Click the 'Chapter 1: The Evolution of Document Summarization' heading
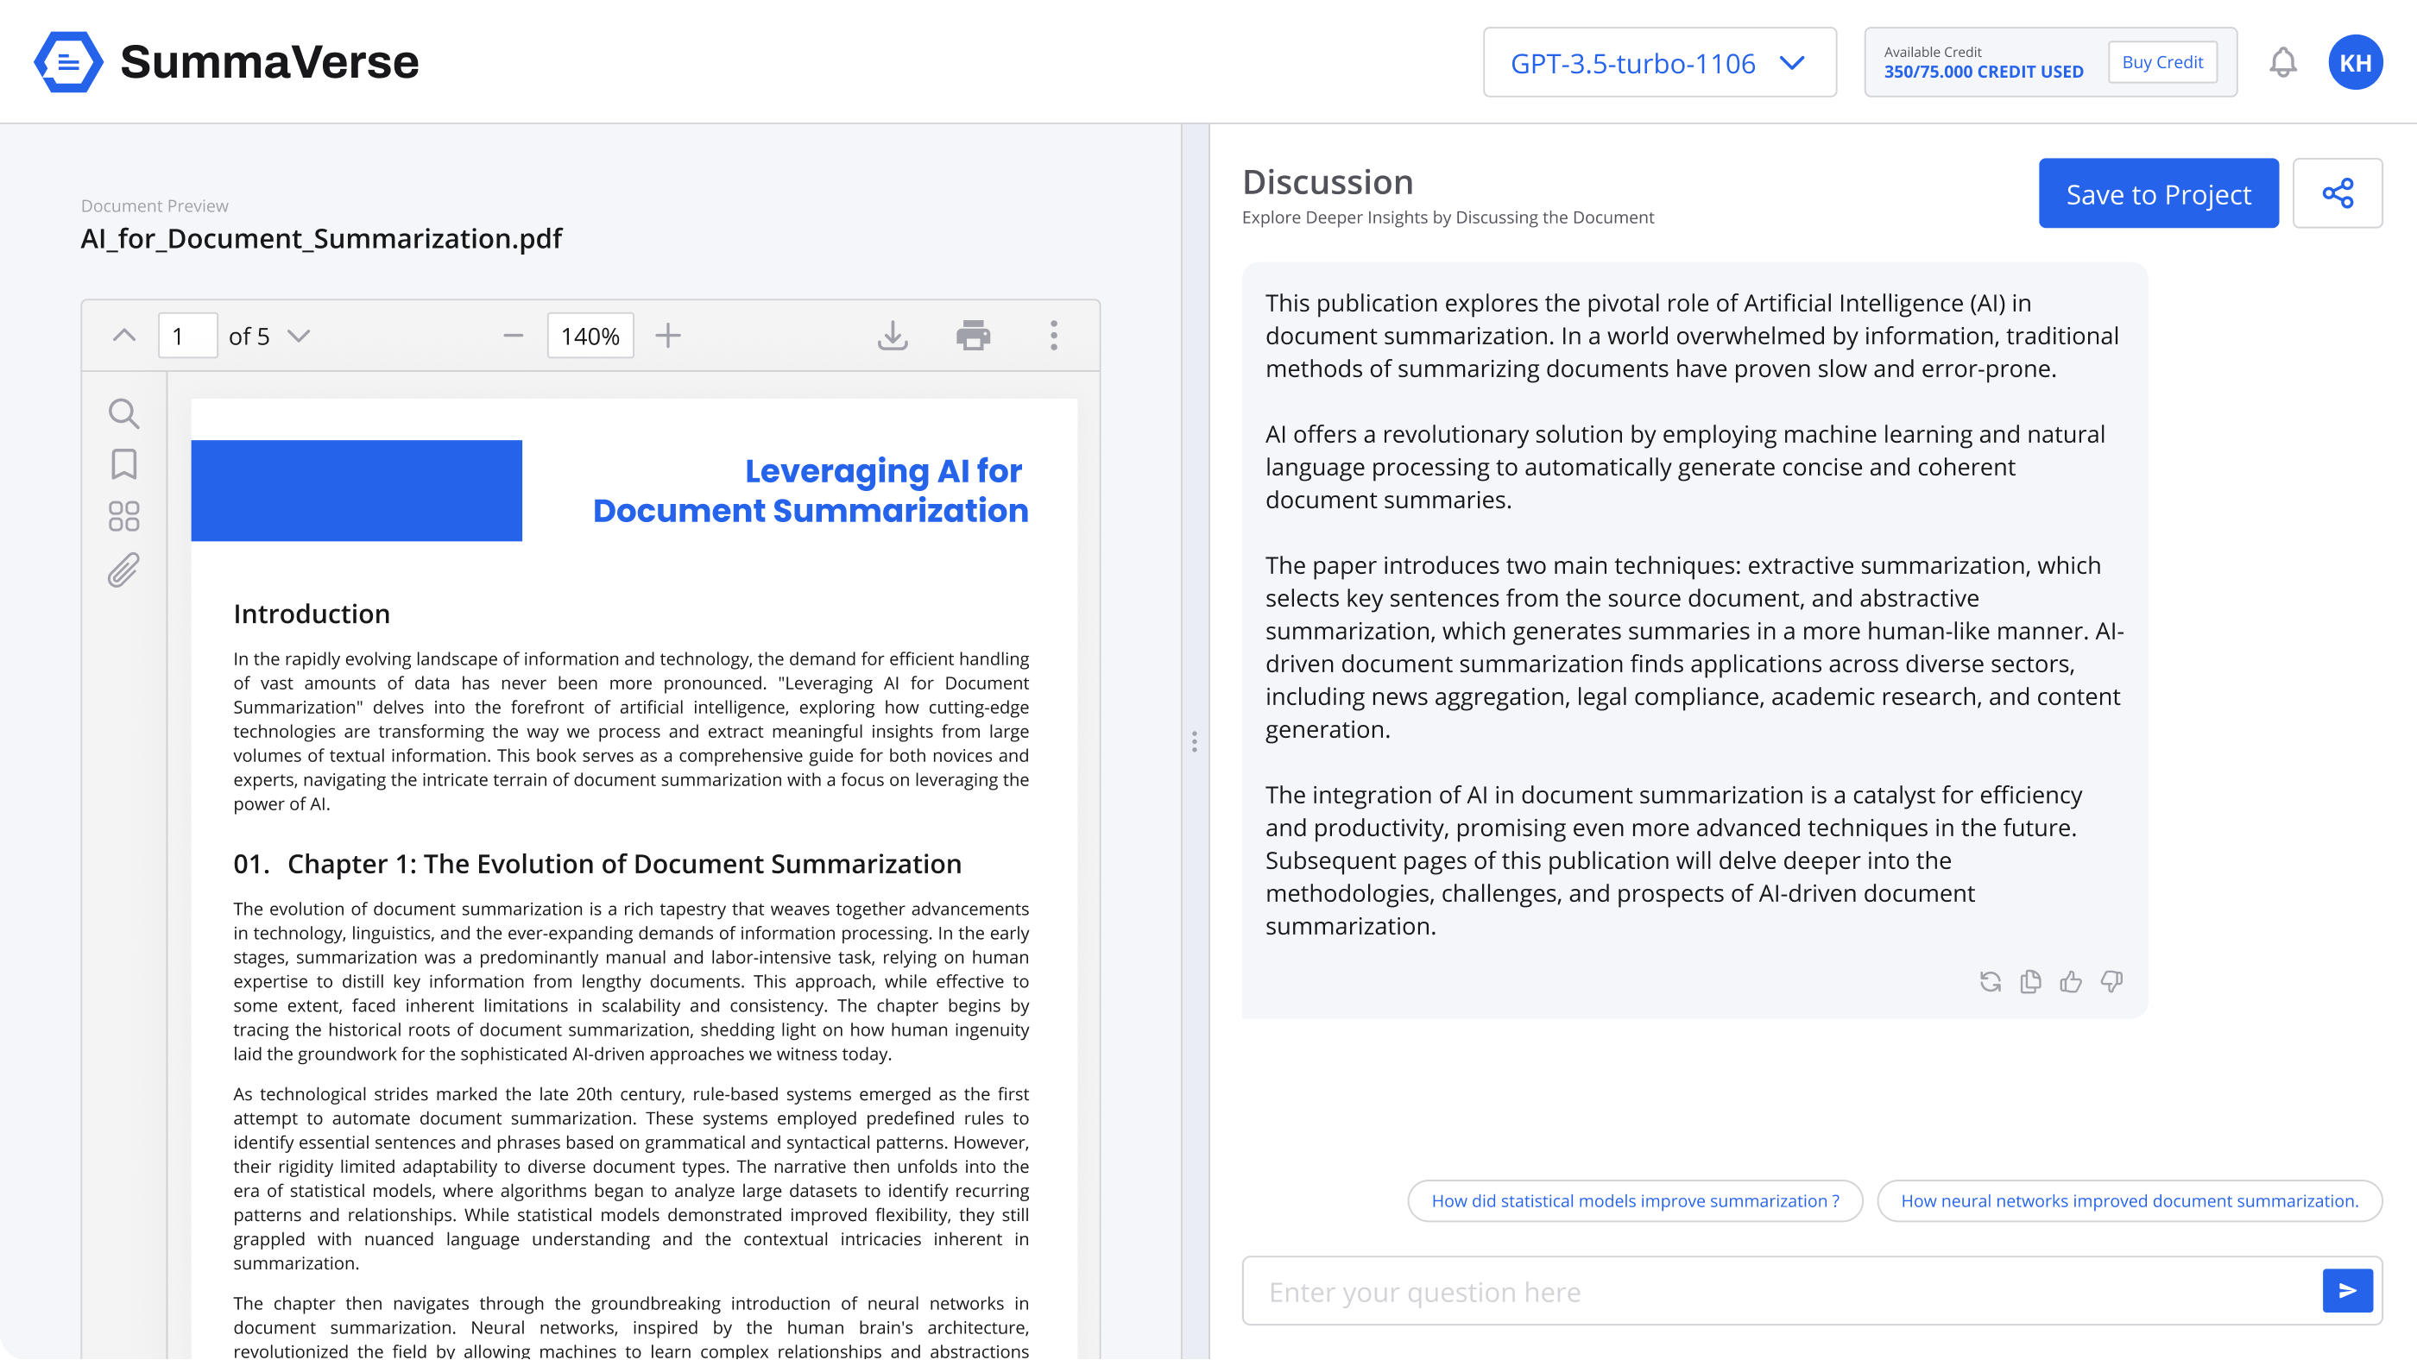 click(x=624, y=864)
